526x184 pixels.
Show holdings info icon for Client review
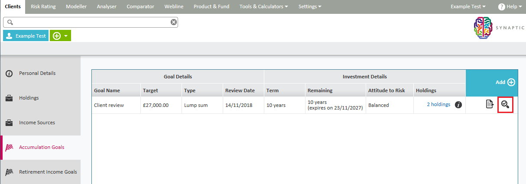click(458, 105)
